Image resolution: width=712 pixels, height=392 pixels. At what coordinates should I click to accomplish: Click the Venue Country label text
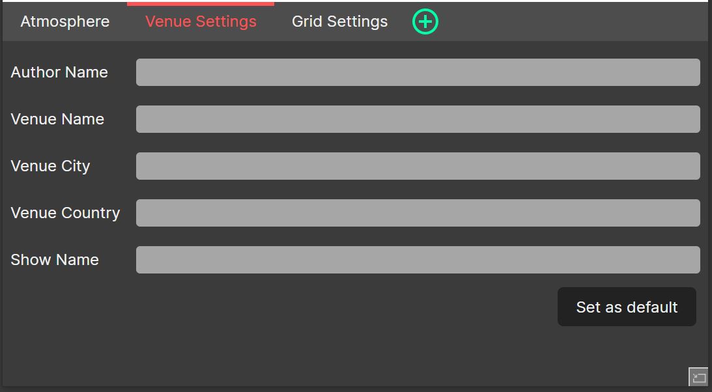point(65,213)
